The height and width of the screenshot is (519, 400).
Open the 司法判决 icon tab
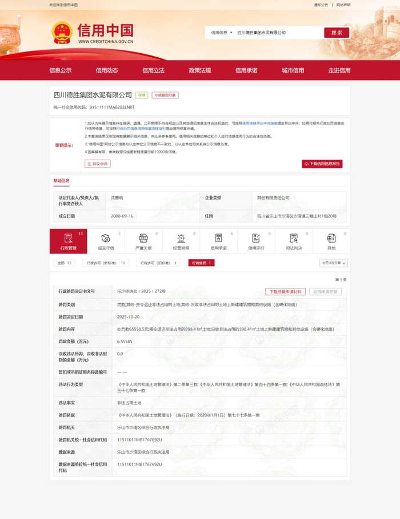294,241
